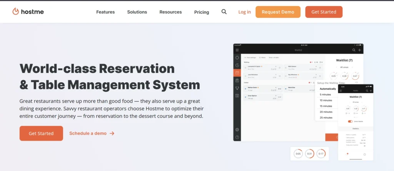Select the ID badge icon in tablet sidebar
This screenshot has height=171, width=394.
pyautogui.click(x=237, y=96)
